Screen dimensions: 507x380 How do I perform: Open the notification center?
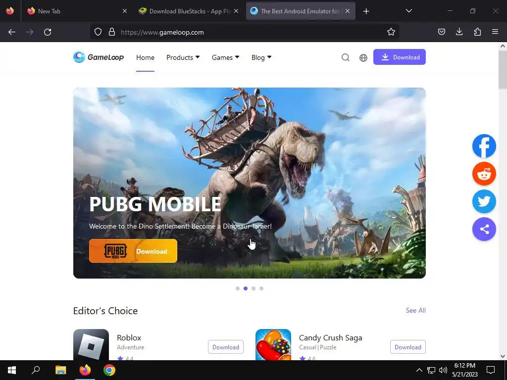(491, 370)
